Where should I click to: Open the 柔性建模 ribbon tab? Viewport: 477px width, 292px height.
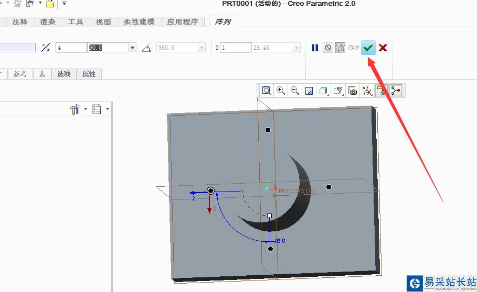pos(139,21)
